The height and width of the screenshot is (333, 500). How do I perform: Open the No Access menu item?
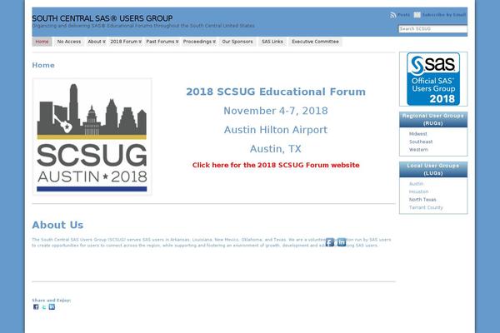(69, 42)
